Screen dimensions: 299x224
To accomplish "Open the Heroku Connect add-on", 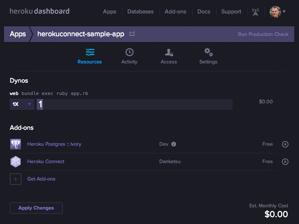I will click(46, 162).
